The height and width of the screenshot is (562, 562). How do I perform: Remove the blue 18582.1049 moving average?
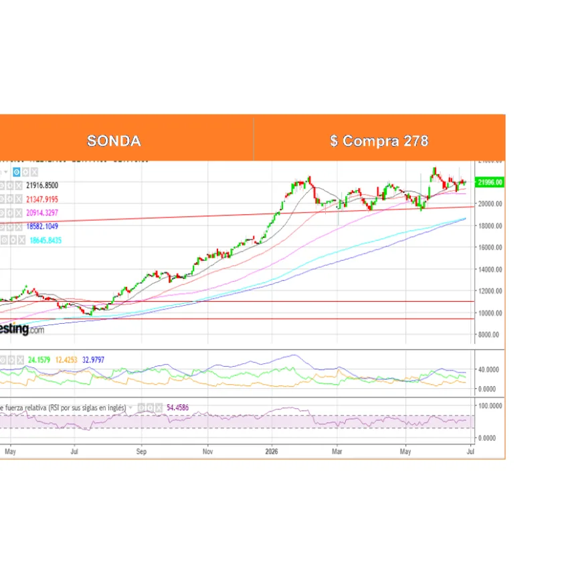pyautogui.click(x=19, y=227)
